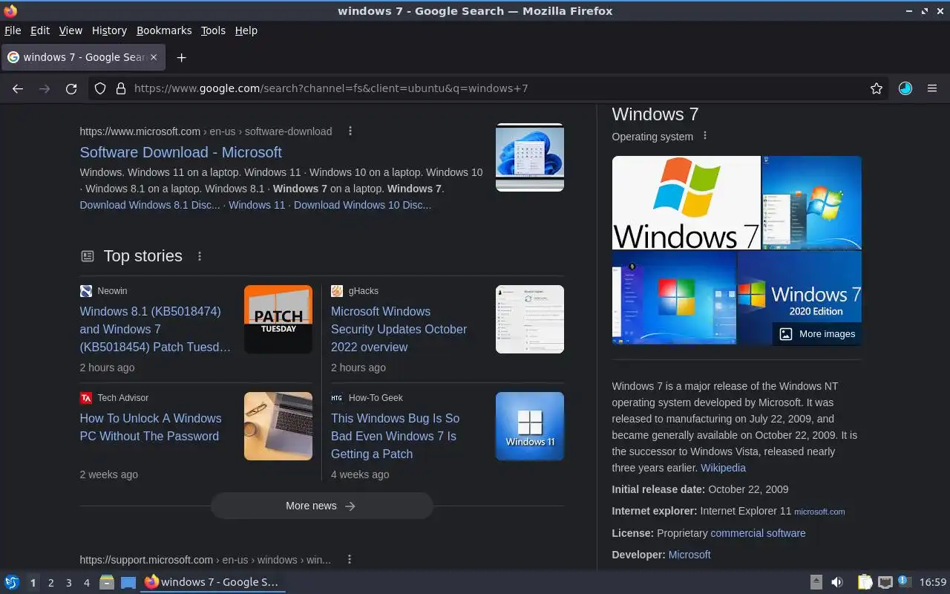Viewport: 950px width, 594px height.
Task: Open options for support.microsoft.com result
Action: [350, 560]
